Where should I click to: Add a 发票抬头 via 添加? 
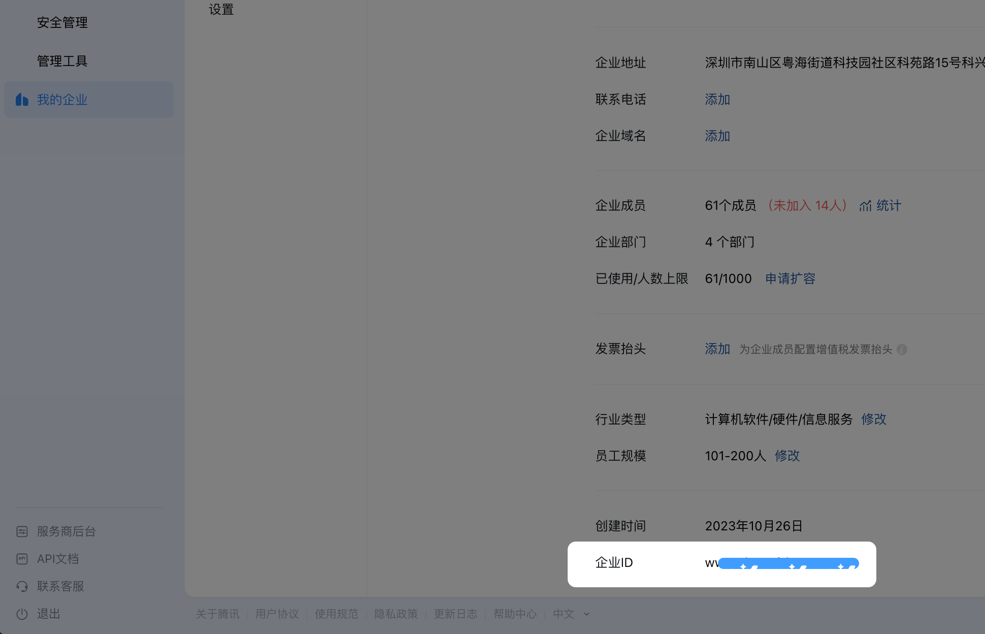point(717,349)
